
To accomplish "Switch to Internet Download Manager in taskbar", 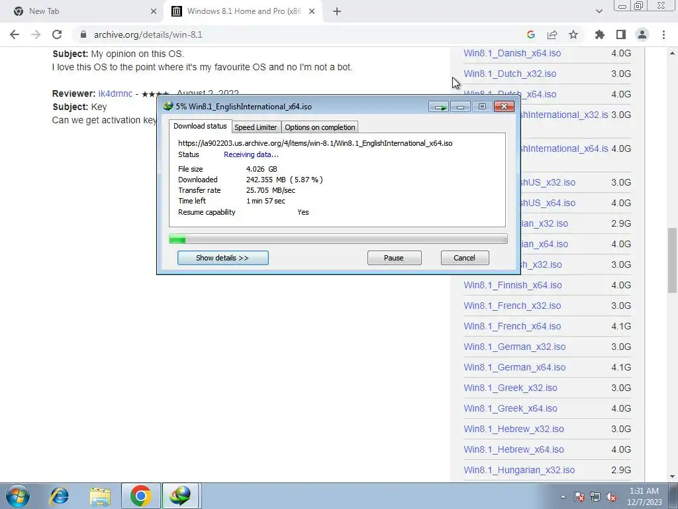I will tap(180, 496).
